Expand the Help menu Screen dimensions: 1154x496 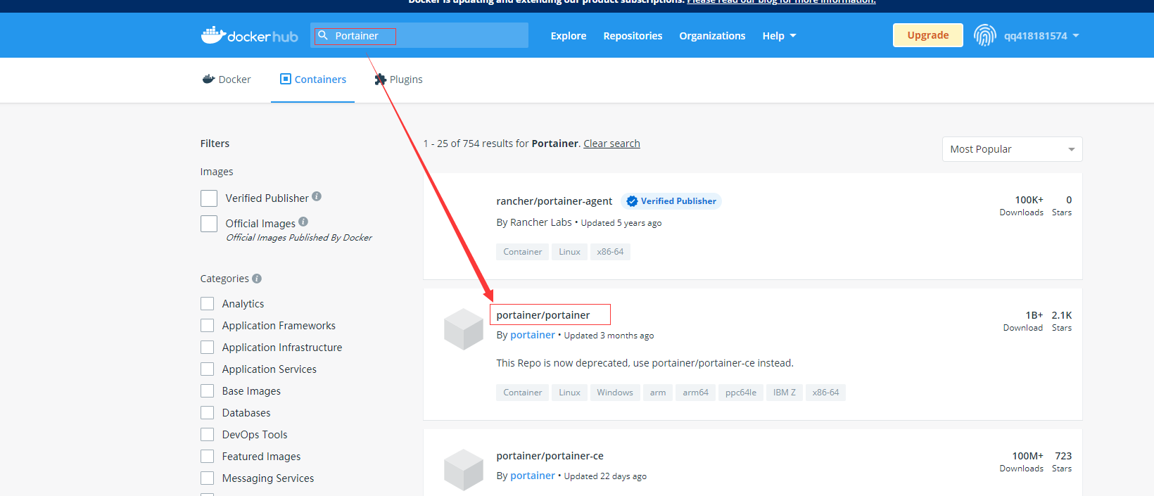(x=779, y=36)
